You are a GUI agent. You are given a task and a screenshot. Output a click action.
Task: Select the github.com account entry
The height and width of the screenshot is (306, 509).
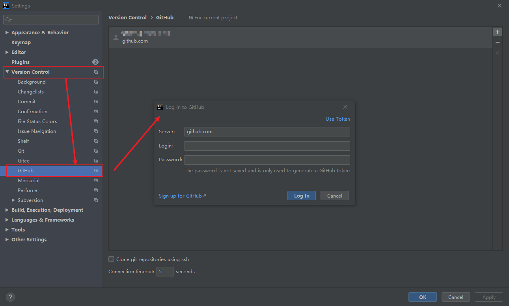300,37
